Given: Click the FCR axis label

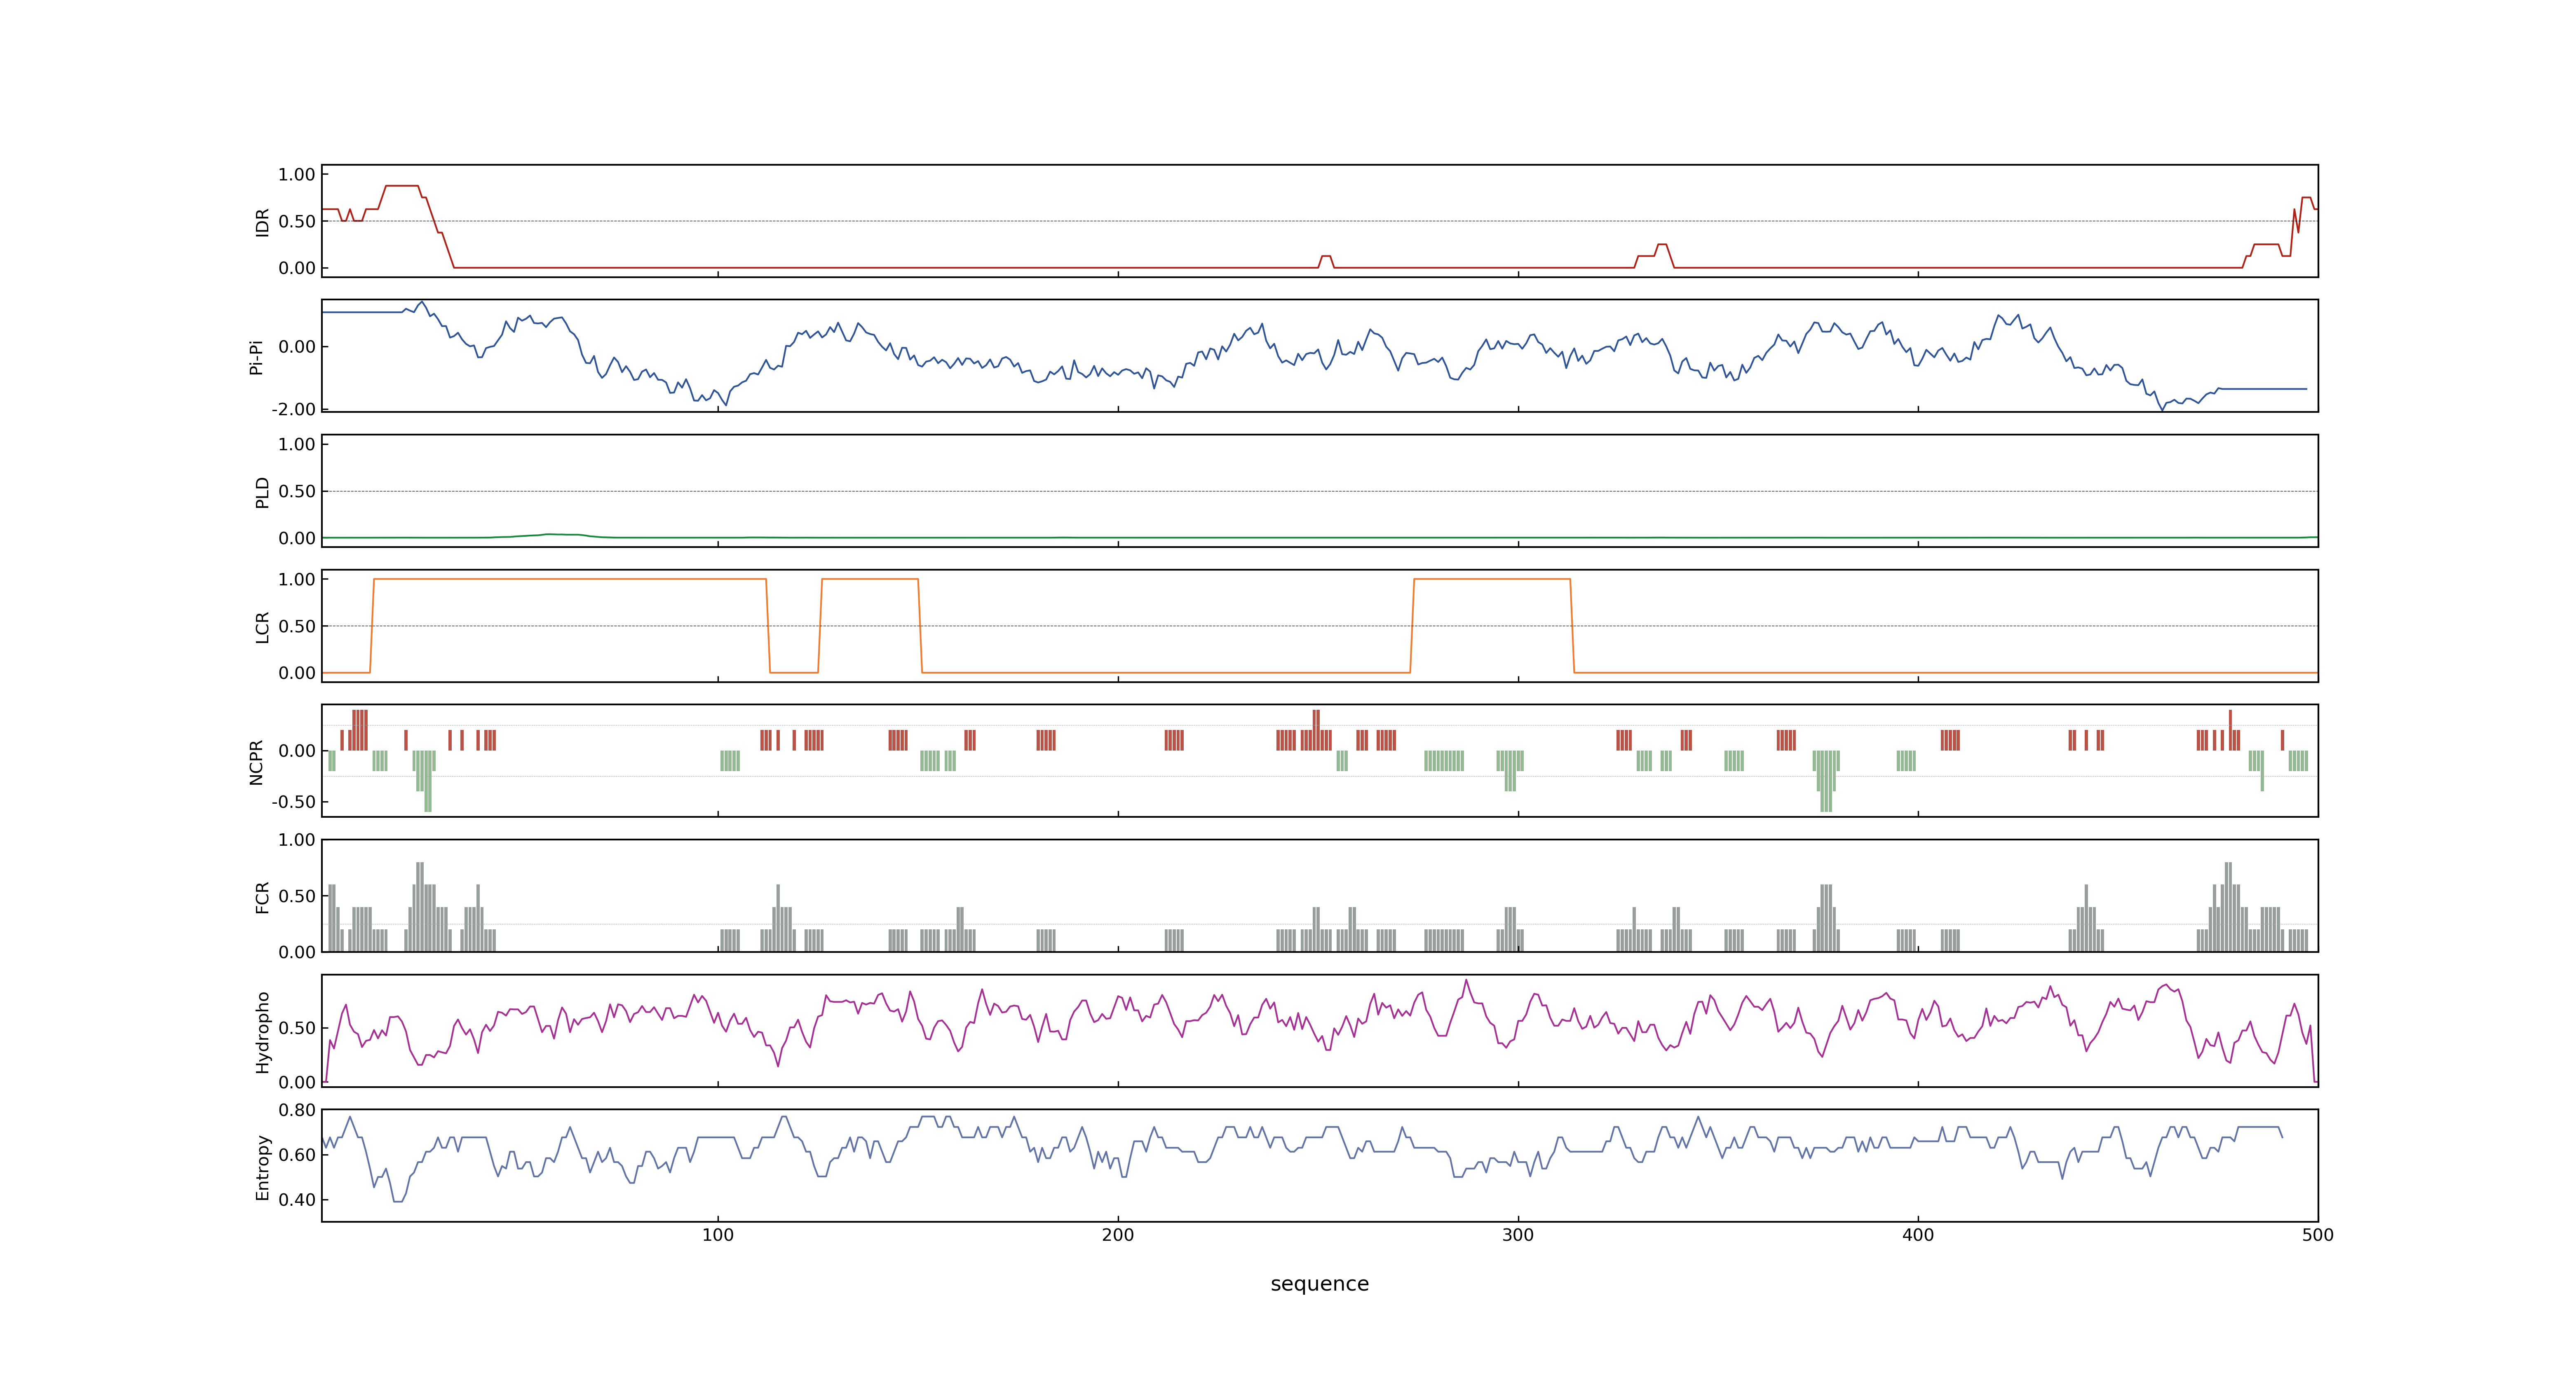Looking at the screenshot, I should point(262,896).
